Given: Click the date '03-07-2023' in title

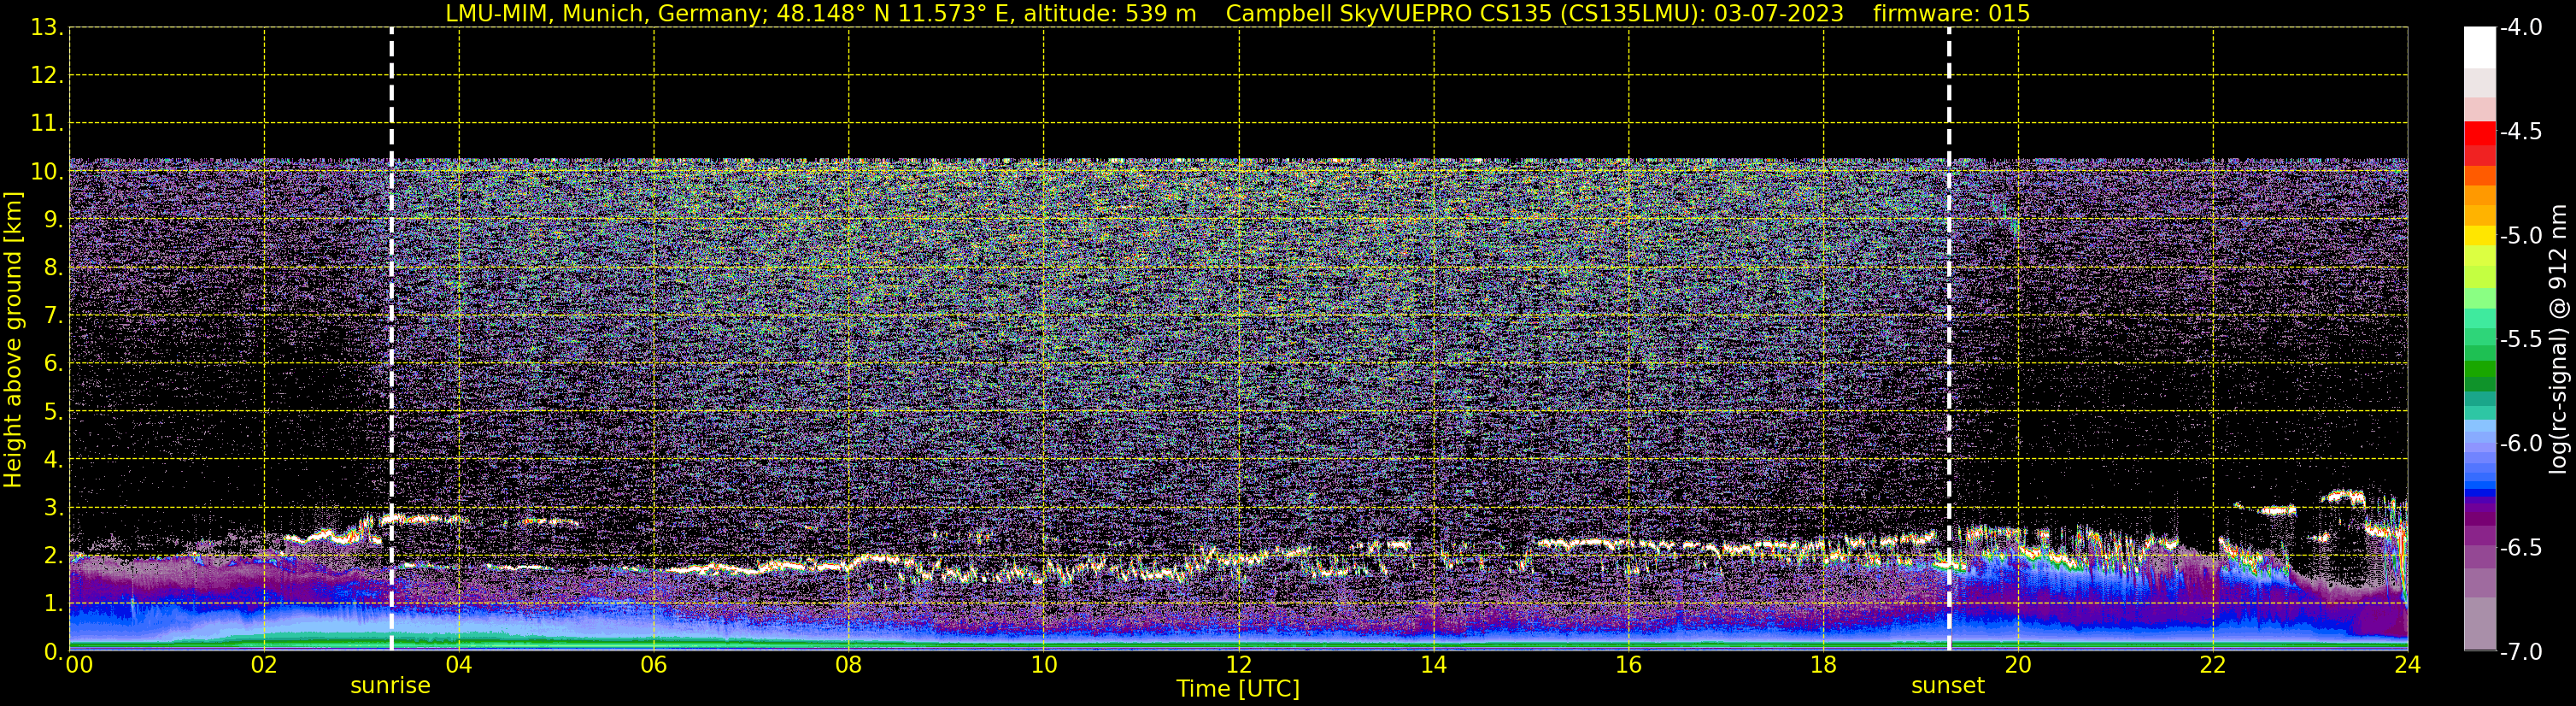Looking at the screenshot, I should pos(1779,13).
